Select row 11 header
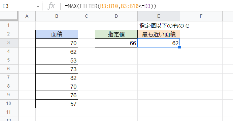 [x=9, y=112]
